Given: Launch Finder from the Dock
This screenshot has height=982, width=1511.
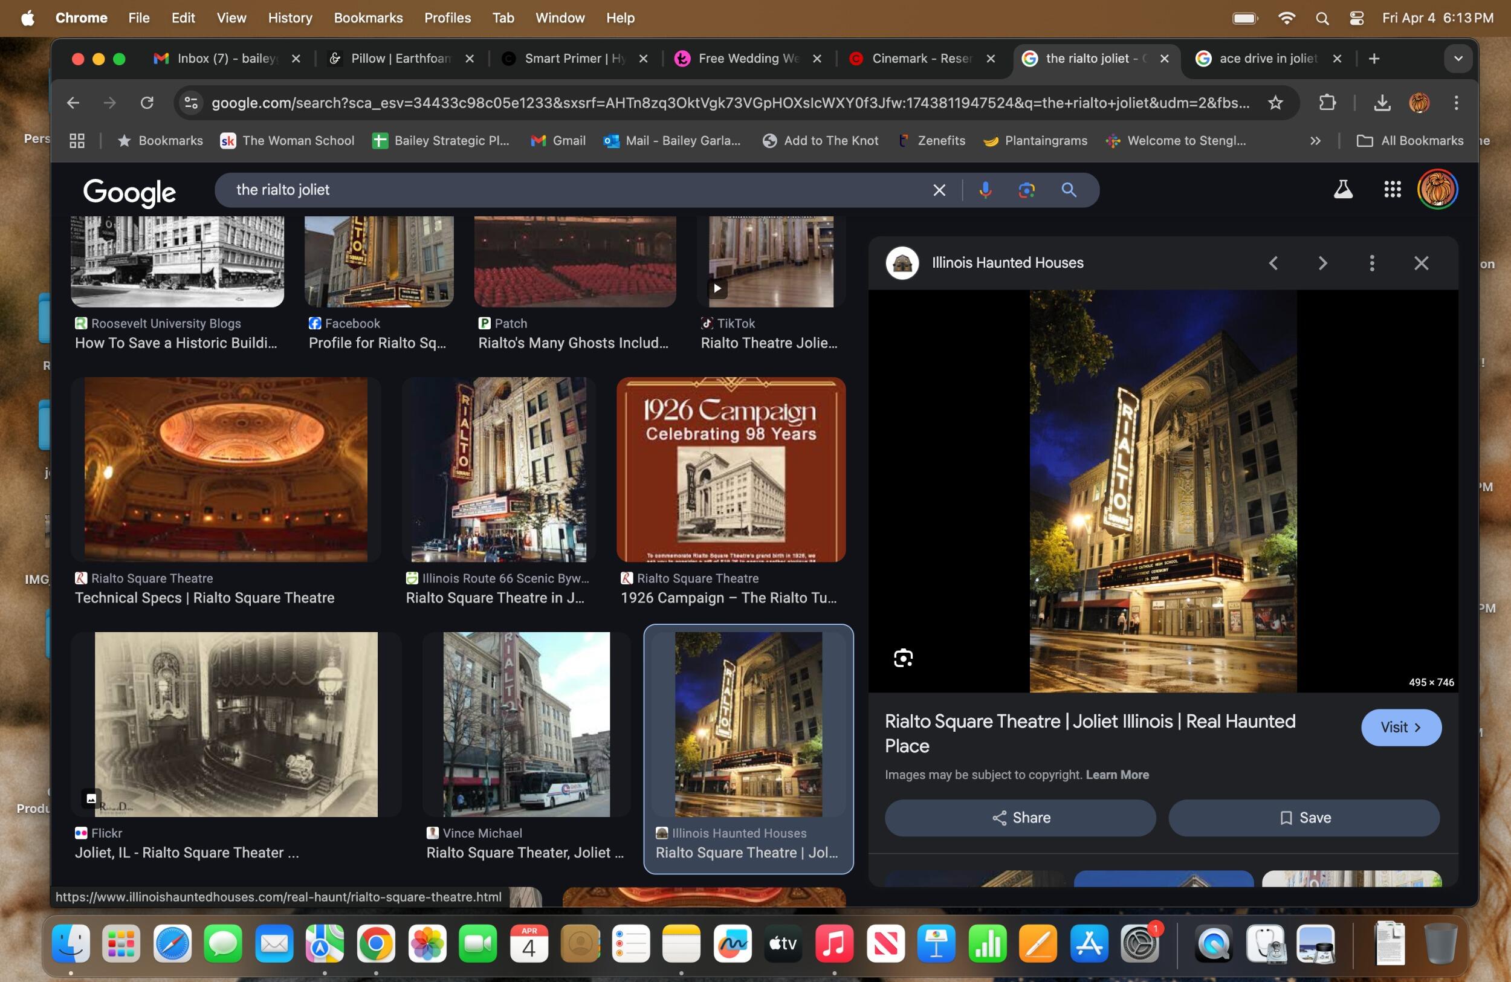Looking at the screenshot, I should click(71, 944).
